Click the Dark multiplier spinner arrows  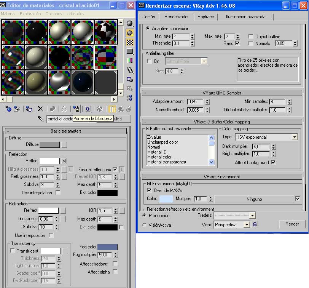pos(273,147)
